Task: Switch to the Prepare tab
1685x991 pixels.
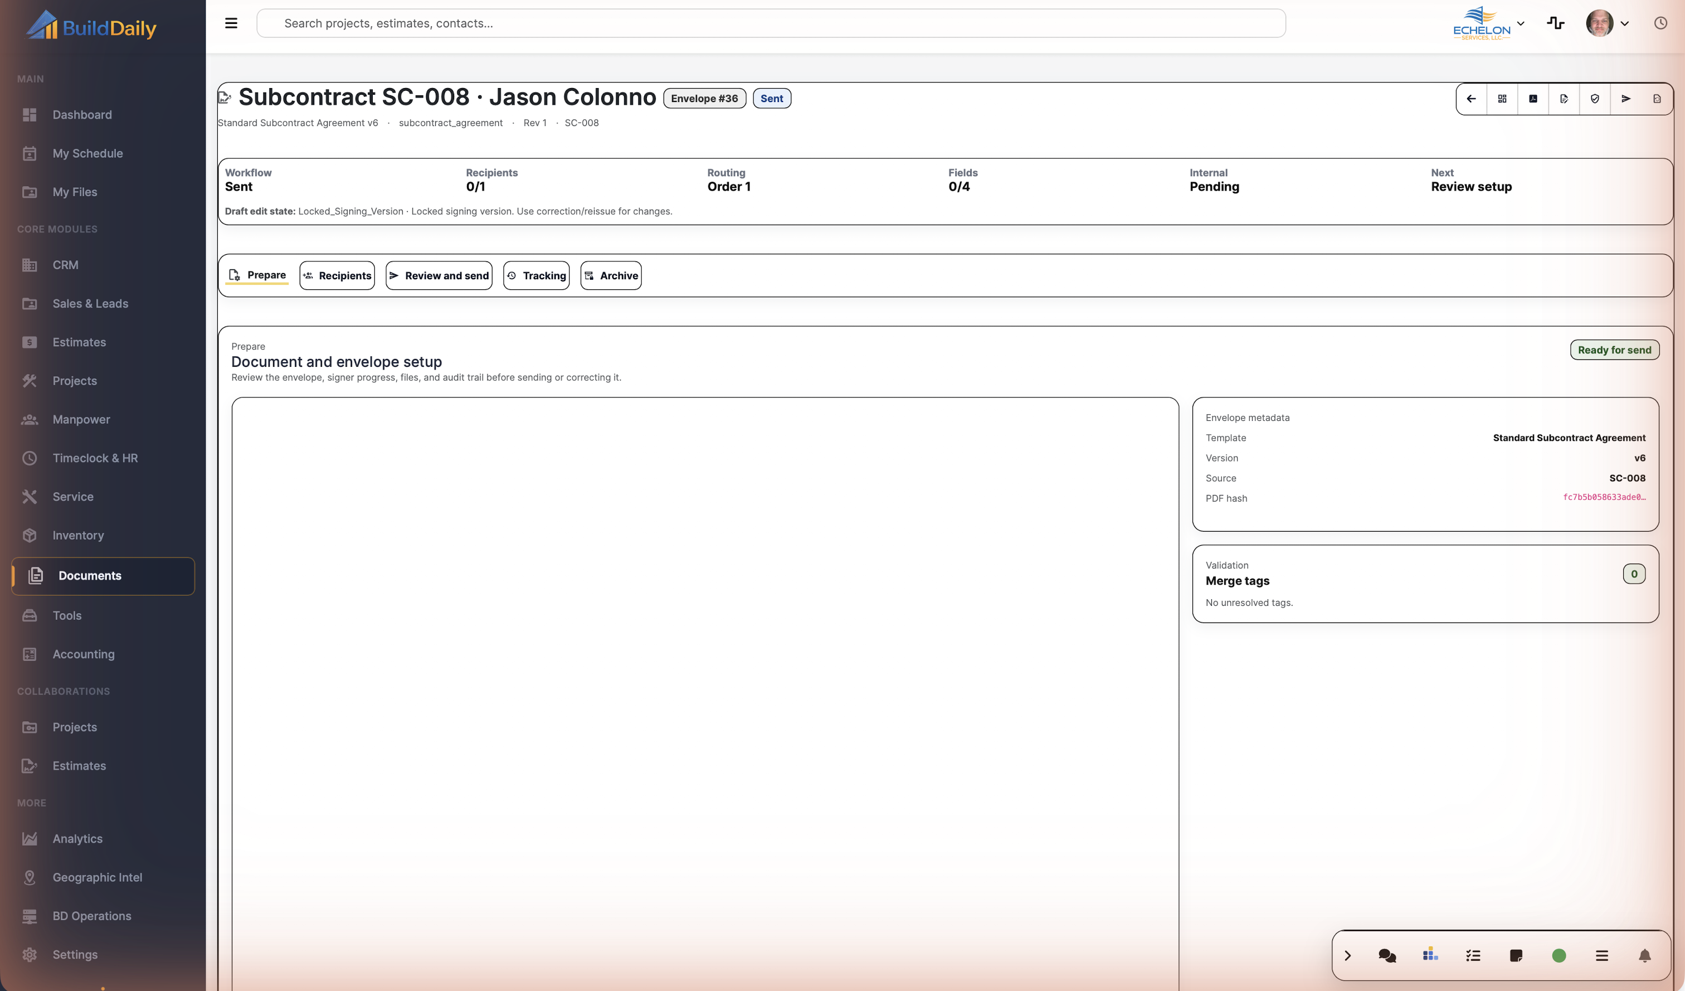Action: (x=257, y=275)
